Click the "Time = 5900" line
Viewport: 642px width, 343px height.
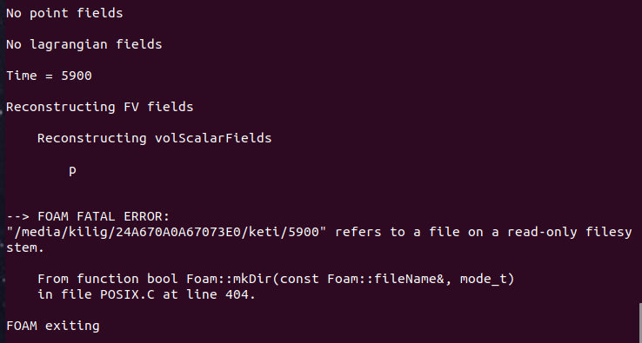[49, 76]
